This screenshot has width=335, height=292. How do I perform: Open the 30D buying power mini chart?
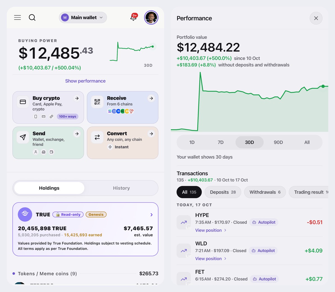click(133, 52)
